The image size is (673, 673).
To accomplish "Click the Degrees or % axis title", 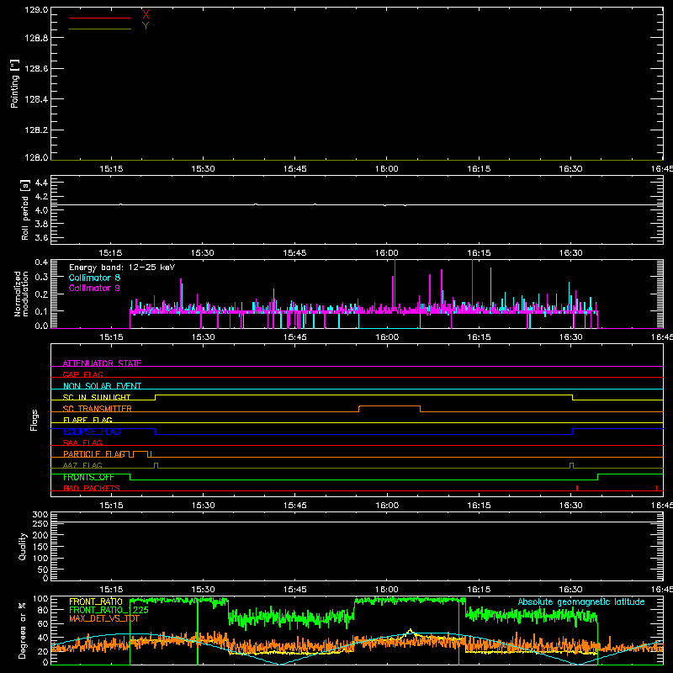I will coord(23,631).
